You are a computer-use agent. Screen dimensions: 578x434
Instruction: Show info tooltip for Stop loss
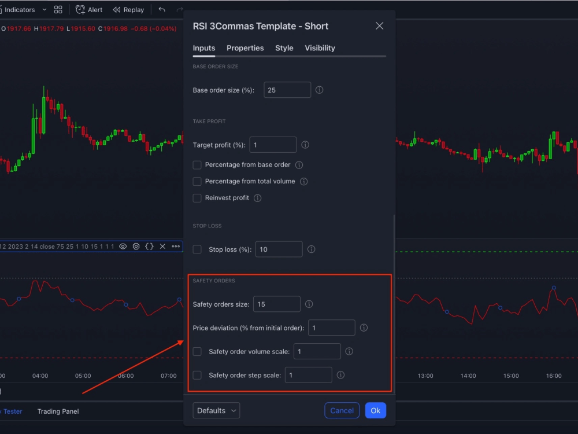pyautogui.click(x=311, y=249)
